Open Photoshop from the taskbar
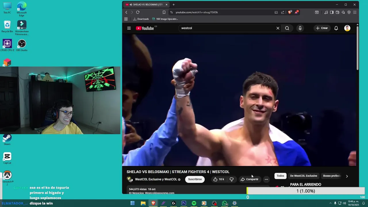 [x=184, y=203]
